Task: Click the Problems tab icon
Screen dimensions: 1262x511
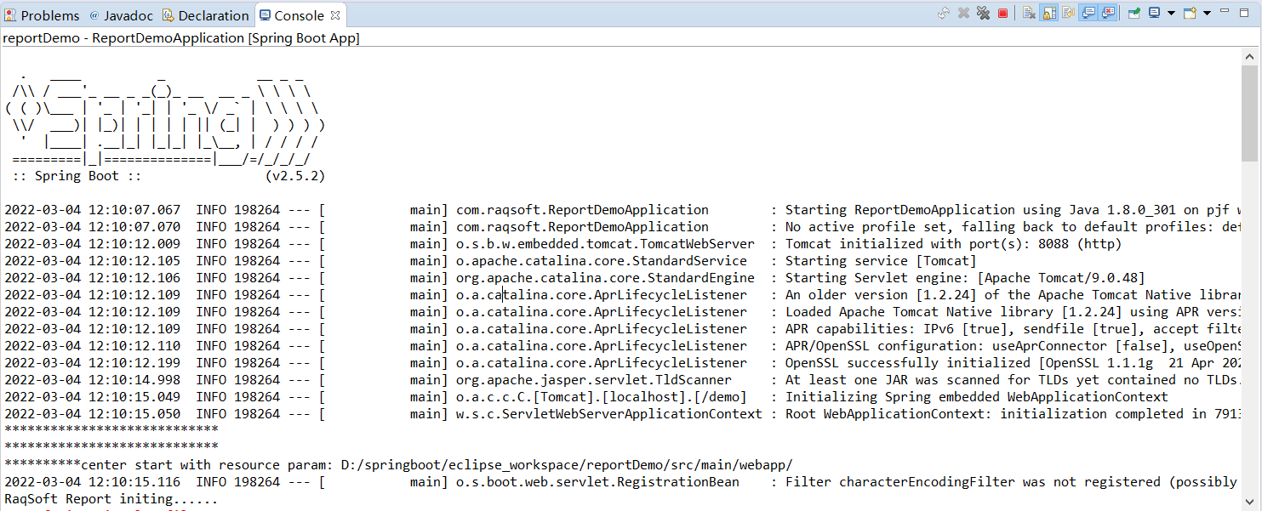Action: (10, 15)
